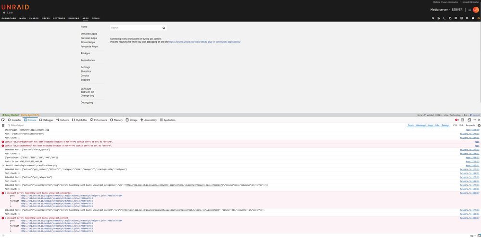
Task: Open Statistics in Apps sidebar
Action: (x=86, y=72)
